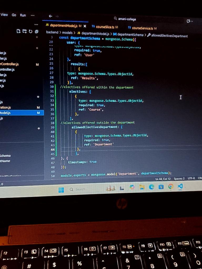Click the "ref: 'Course'" line
Screen dimensions: 202x269
coord(91,110)
